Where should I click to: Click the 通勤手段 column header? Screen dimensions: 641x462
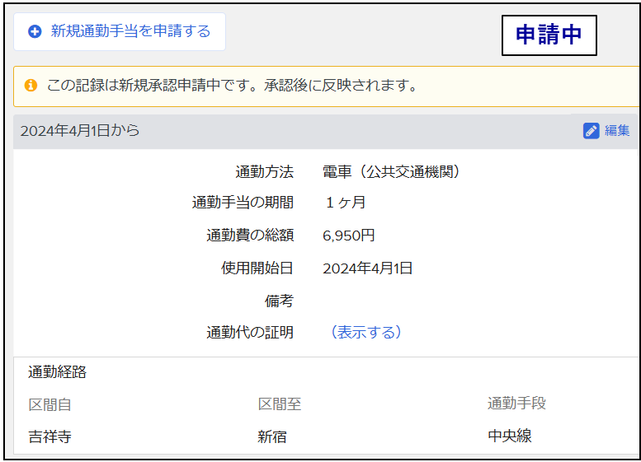click(516, 404)
